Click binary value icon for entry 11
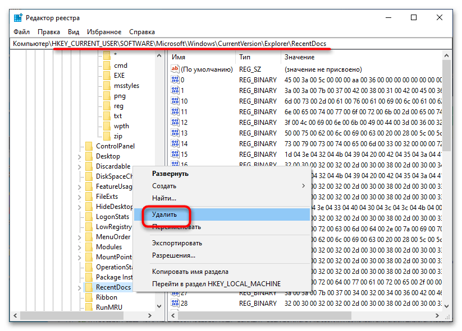 point(175,111)
